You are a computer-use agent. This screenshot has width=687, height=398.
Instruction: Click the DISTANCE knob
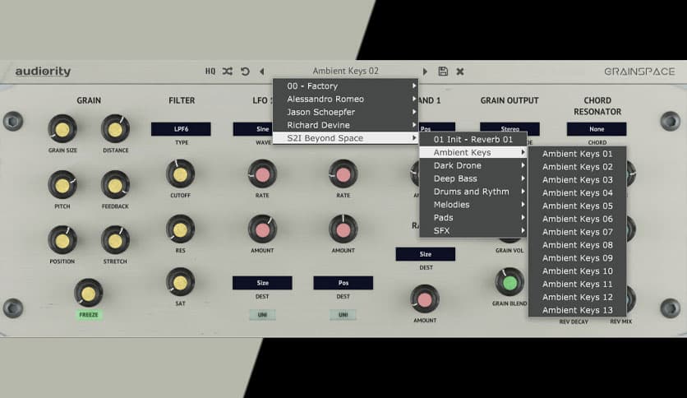(x=115, y=129)
